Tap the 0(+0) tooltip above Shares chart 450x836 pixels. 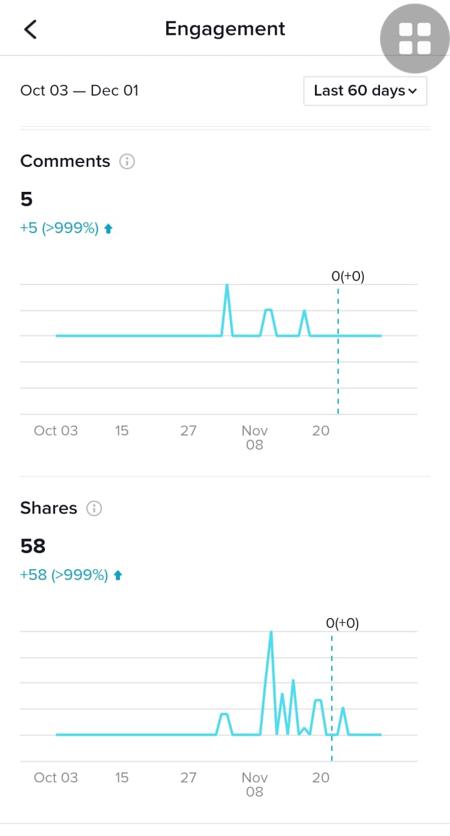[342, 623]
